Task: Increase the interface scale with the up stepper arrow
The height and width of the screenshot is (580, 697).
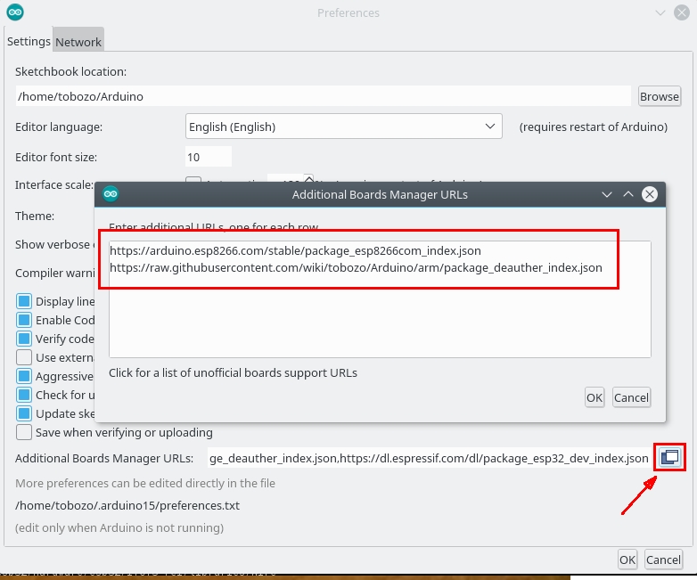Action: 308,179
